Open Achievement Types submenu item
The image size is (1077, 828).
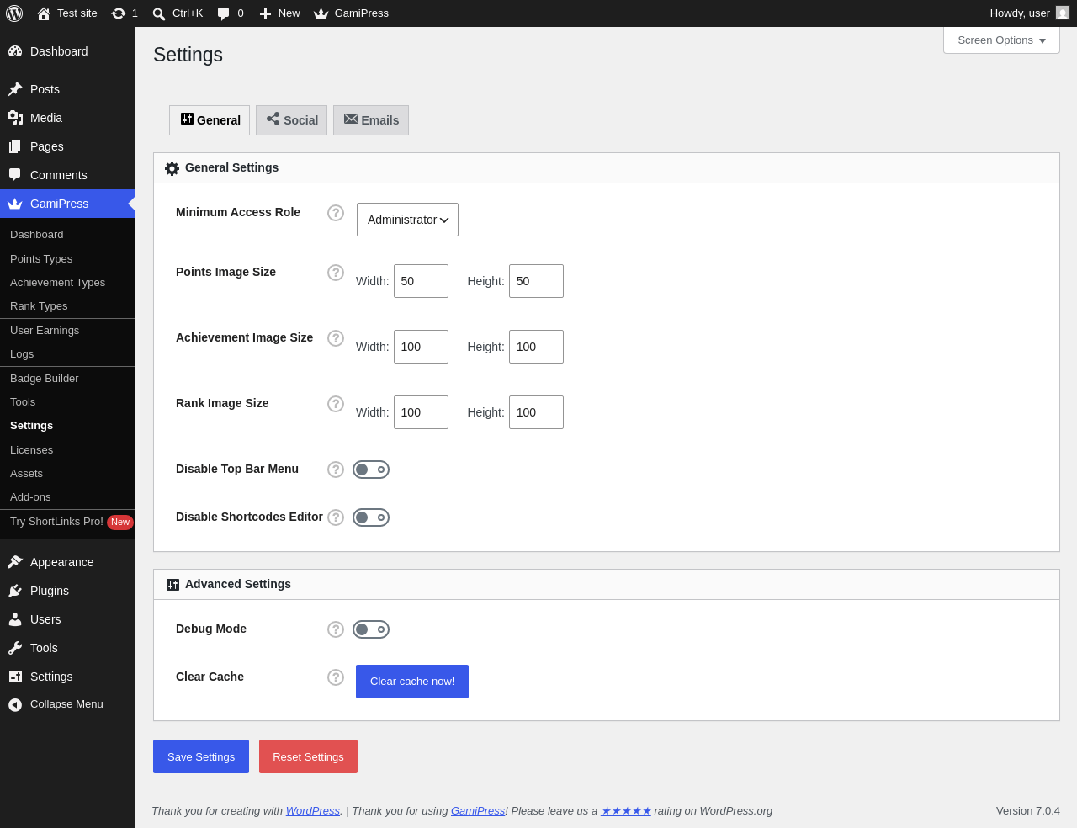point(67,283)
